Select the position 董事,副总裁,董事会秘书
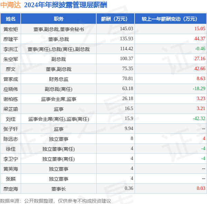 tap(59, 29)
